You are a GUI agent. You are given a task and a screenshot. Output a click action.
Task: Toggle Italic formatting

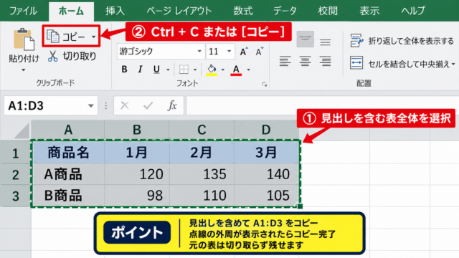pyautogui.click(x=141, y=70)
